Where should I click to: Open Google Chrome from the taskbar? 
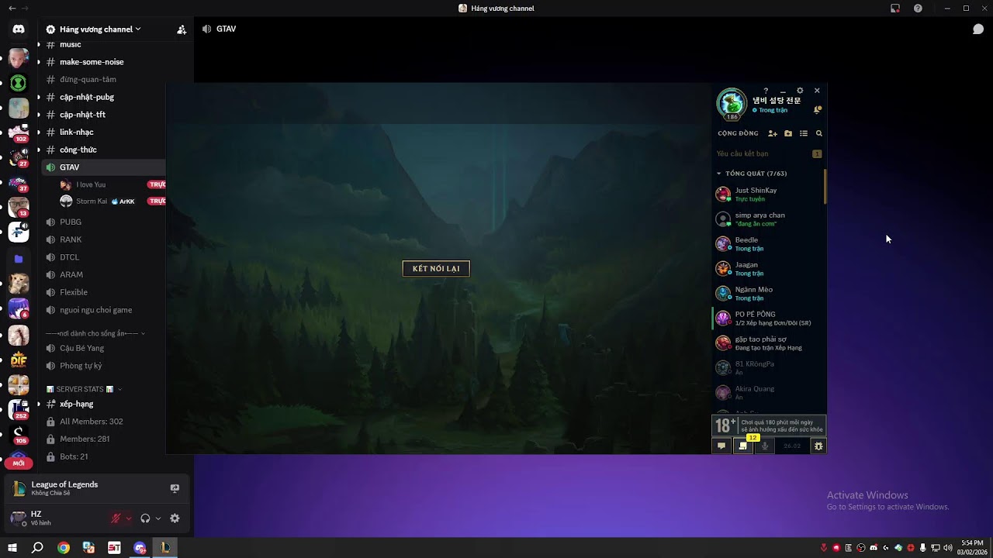(x=64, y=548)
